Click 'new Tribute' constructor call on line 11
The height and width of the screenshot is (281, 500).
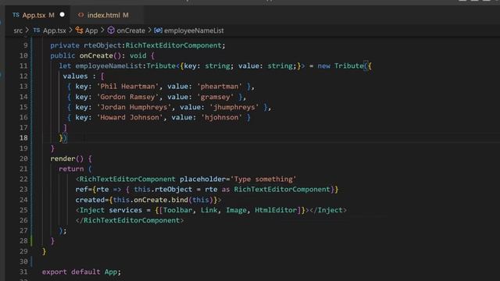point(341,66)
